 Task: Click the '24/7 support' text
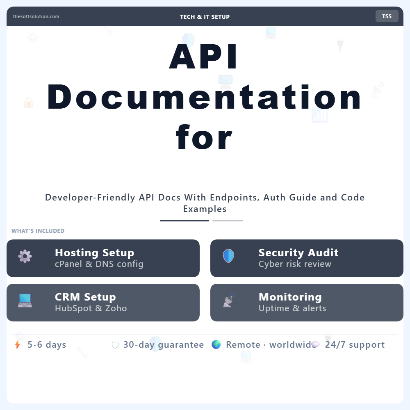tap(355, 345)
